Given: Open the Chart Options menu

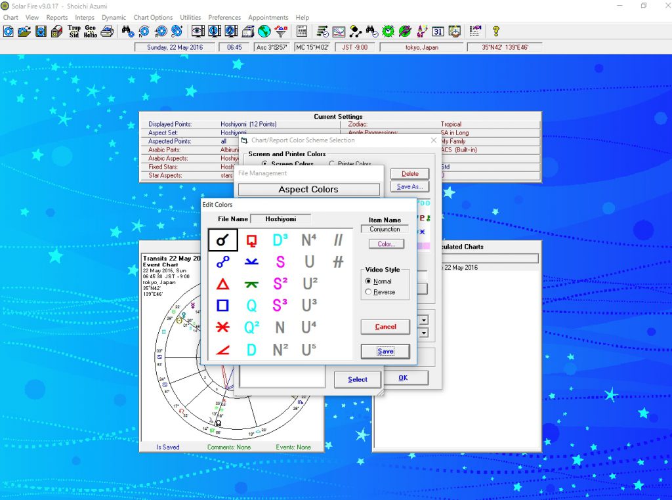Looking at the screenshot, I should click(x=153, y=18).
